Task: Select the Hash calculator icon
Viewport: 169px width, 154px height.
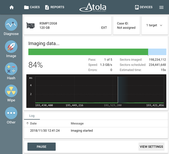Action: tap(11, 69)
